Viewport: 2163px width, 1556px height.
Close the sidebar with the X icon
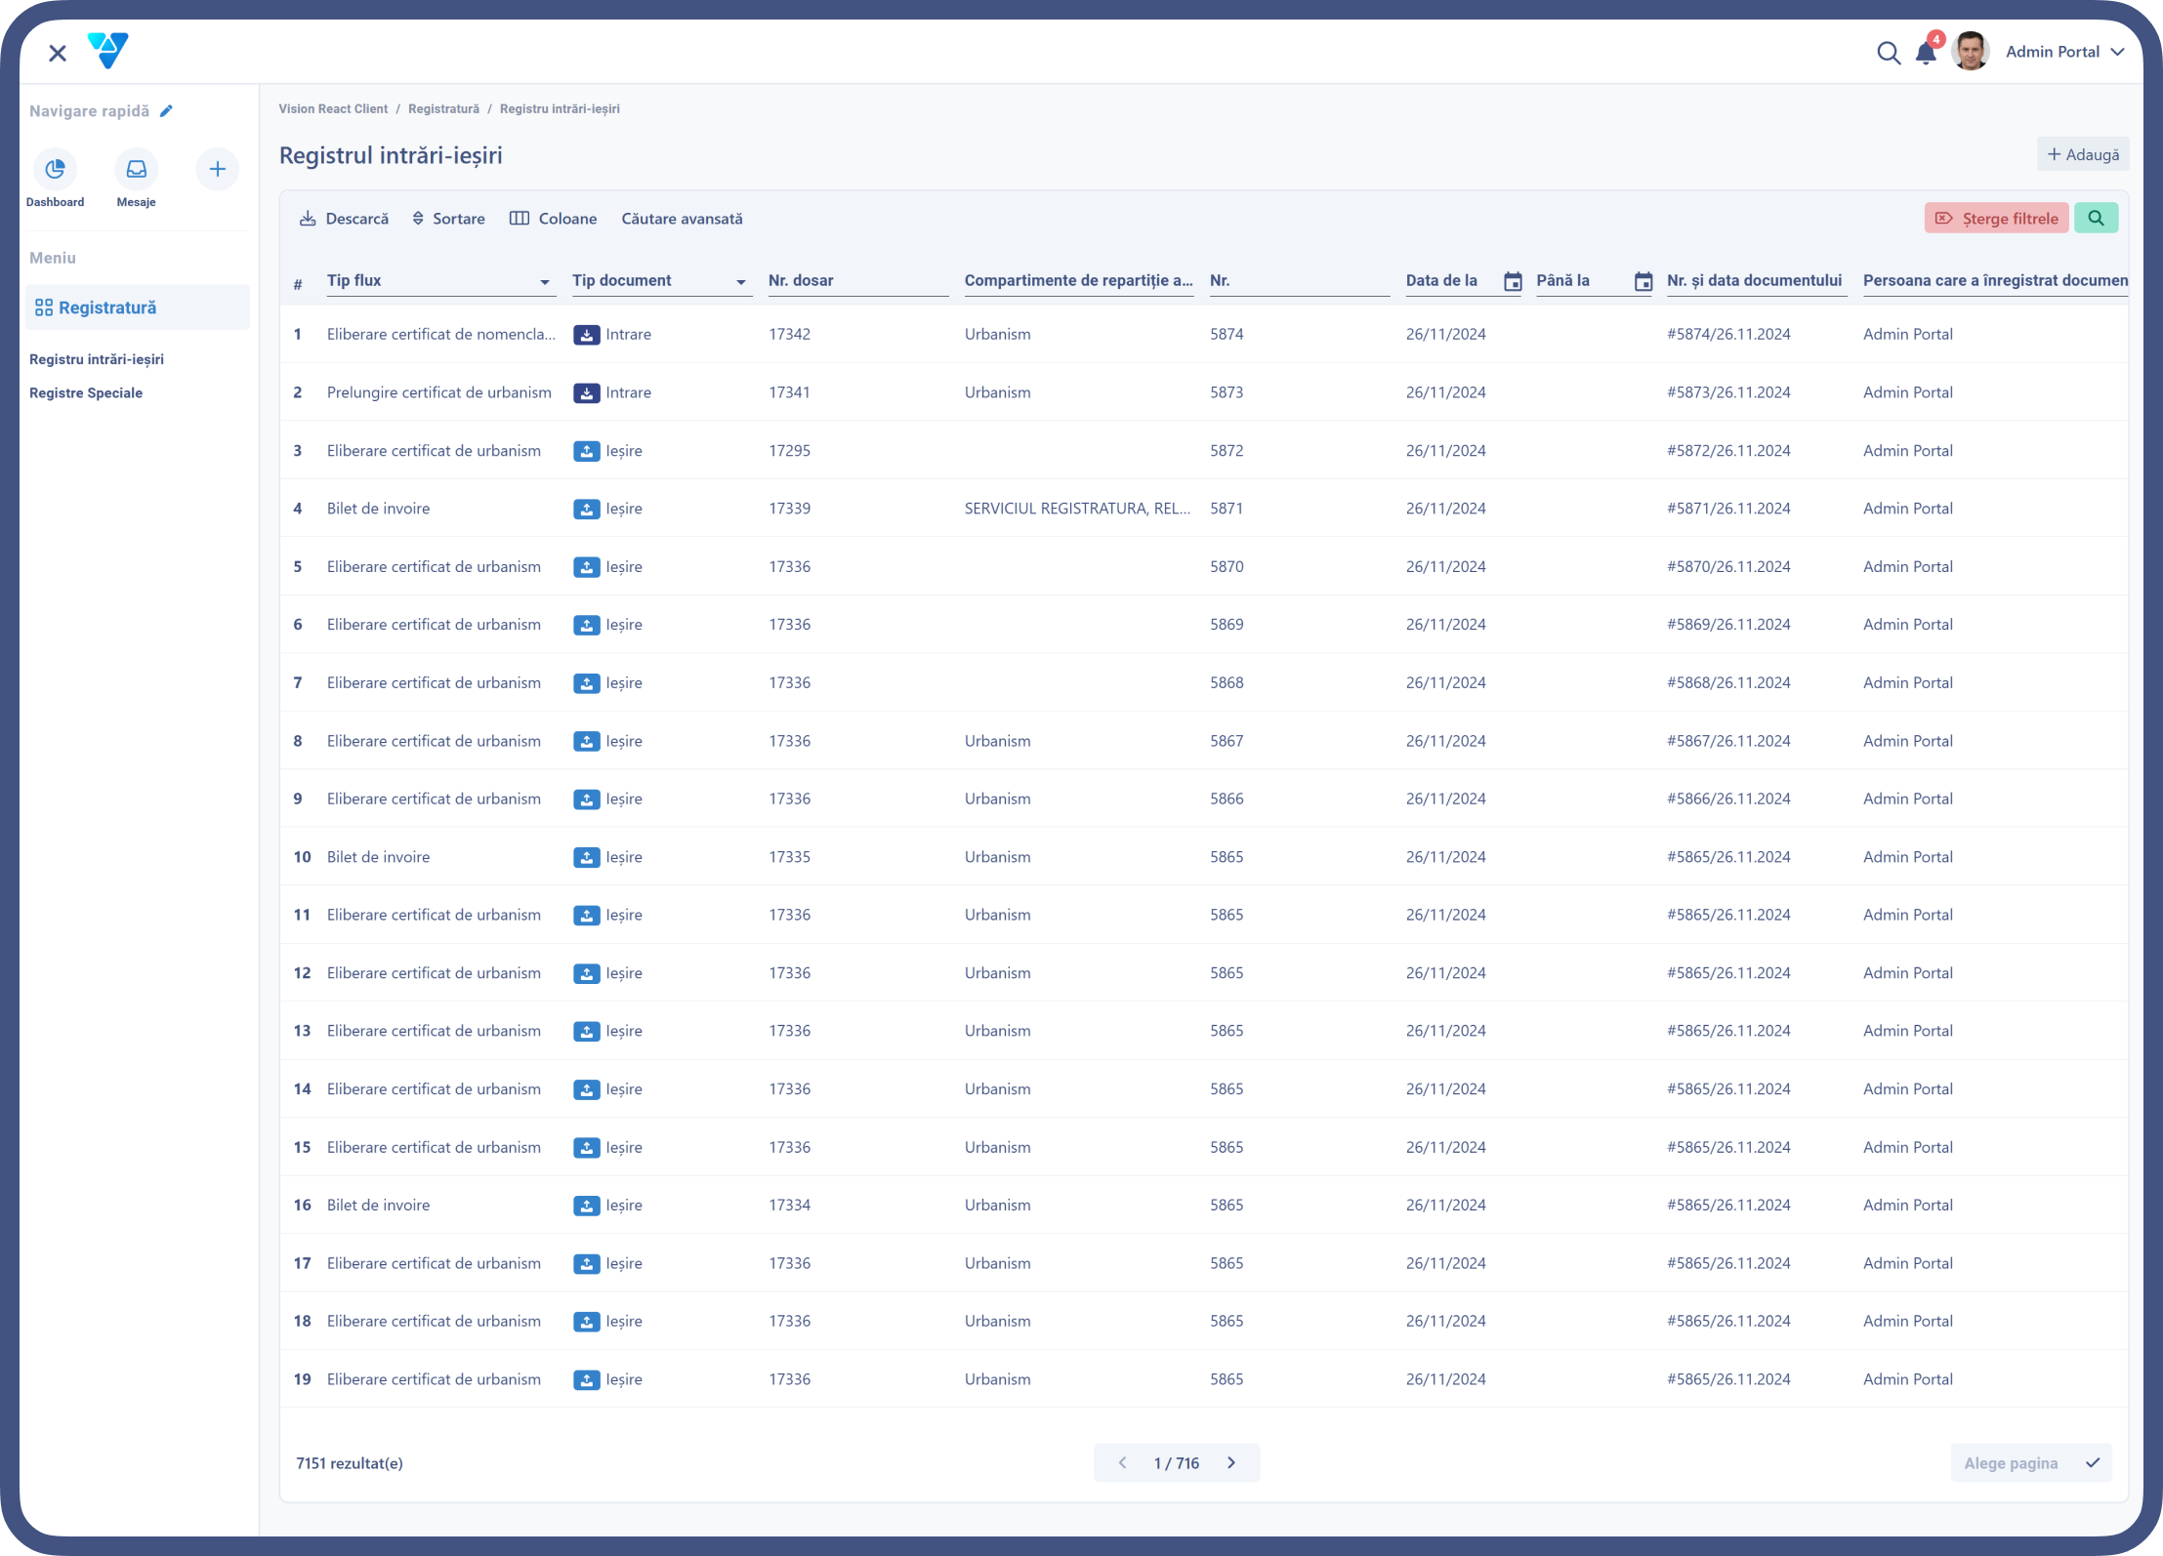click(x=58, y=53)
